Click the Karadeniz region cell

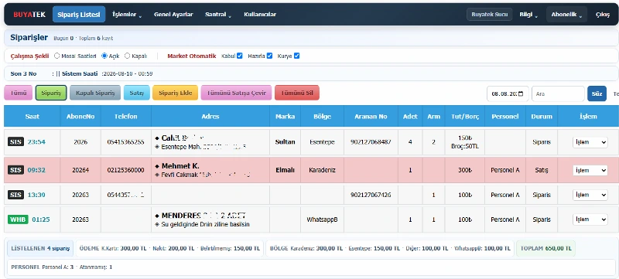[322, 170]
